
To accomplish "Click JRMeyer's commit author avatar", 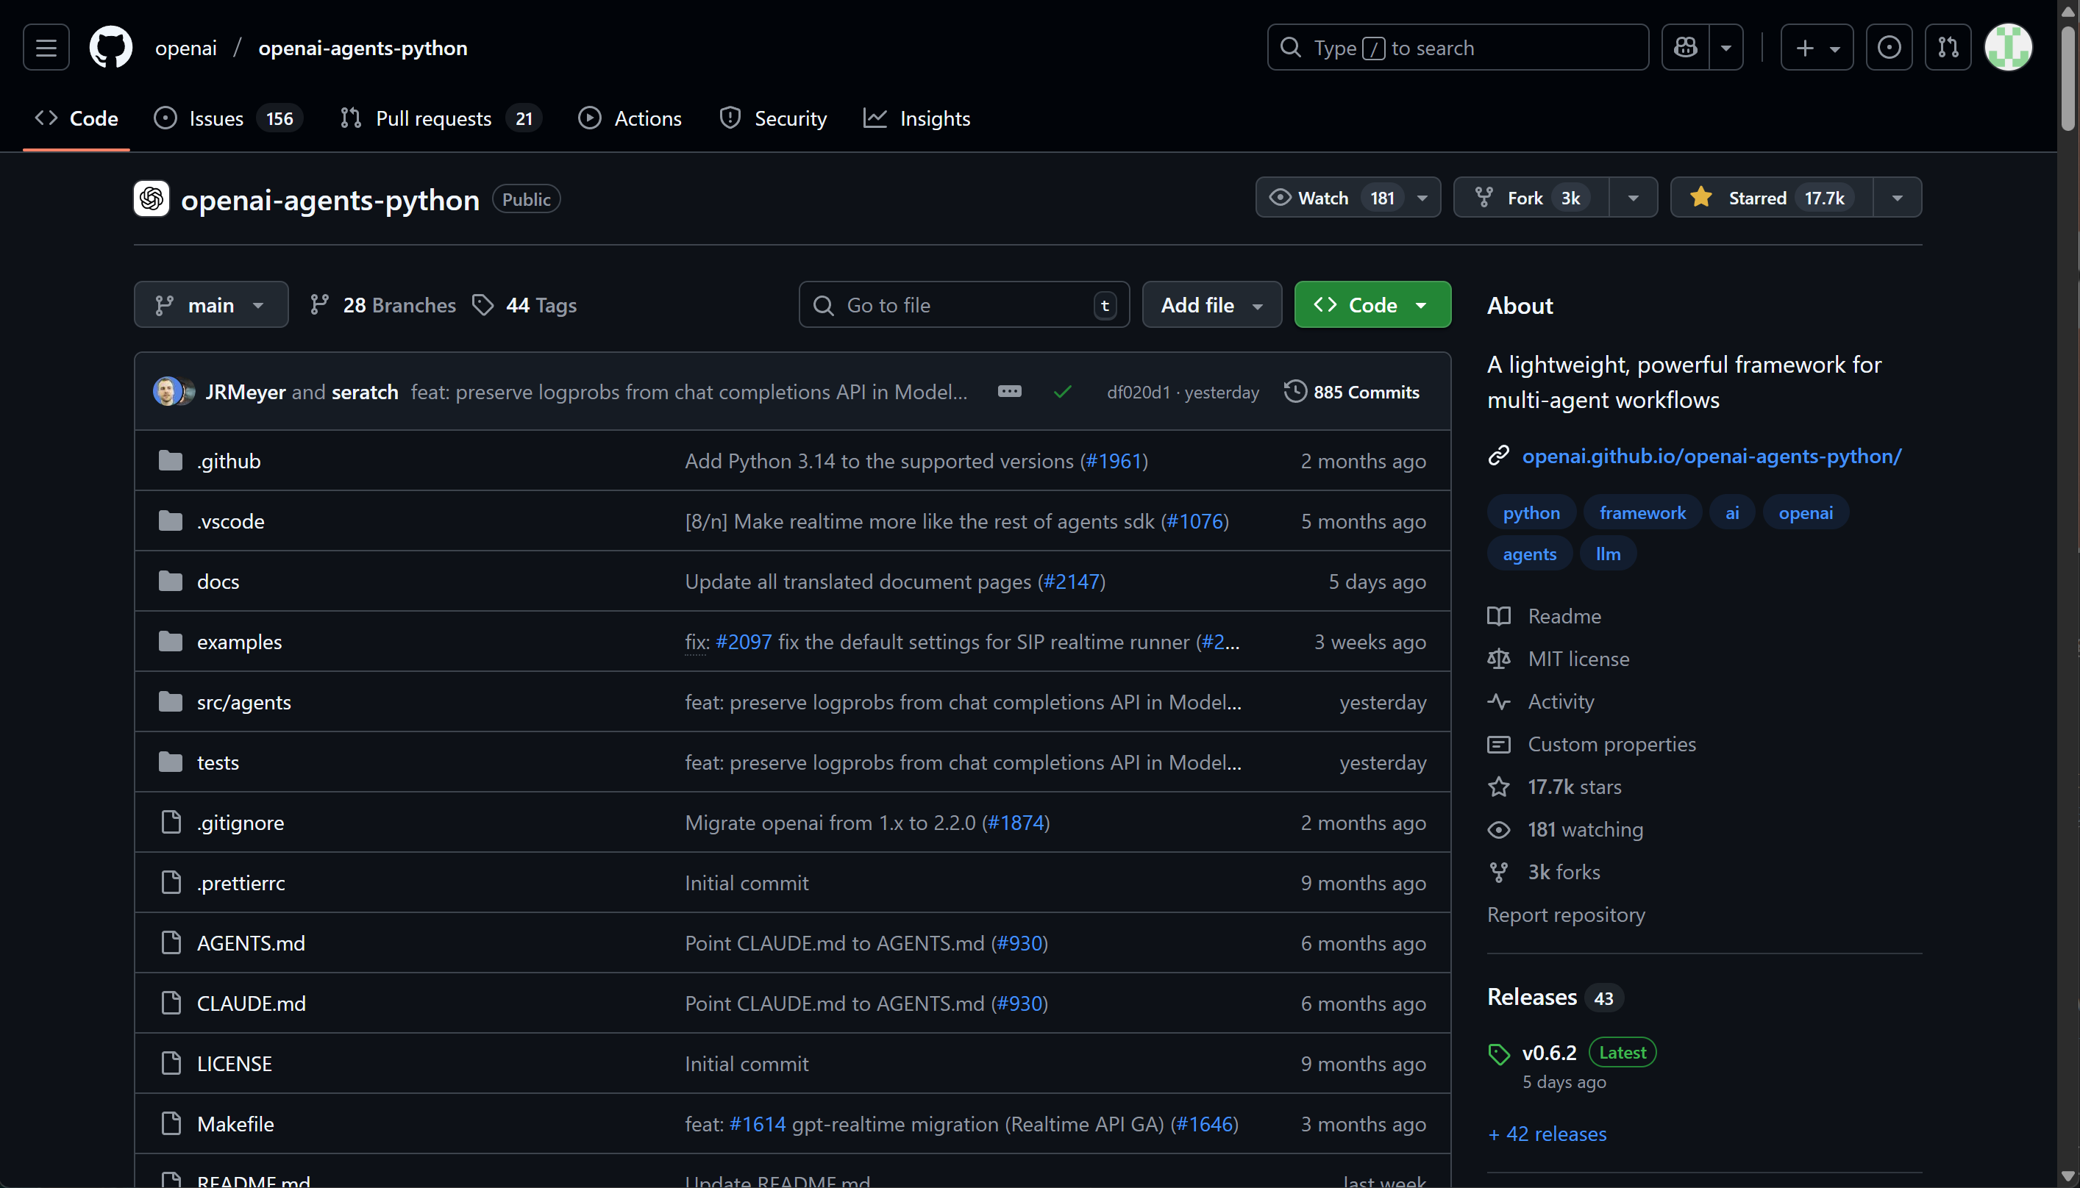I will pos(166,392).
